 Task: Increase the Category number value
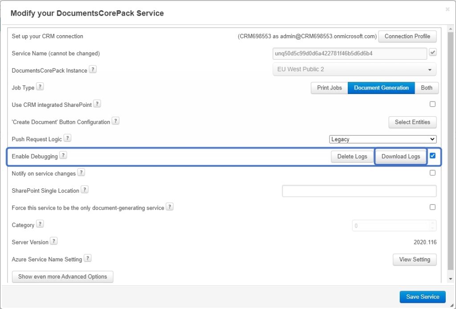[432, 223]
